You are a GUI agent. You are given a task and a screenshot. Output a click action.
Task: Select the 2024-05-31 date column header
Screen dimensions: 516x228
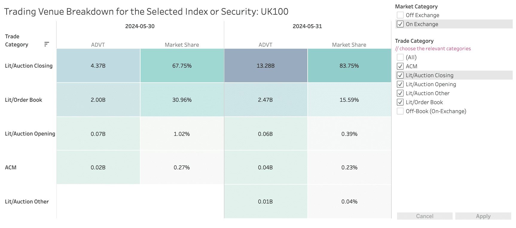tap(307, 26)
